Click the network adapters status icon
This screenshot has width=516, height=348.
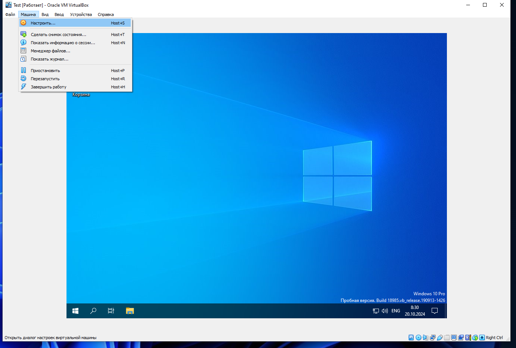[432, 338]
